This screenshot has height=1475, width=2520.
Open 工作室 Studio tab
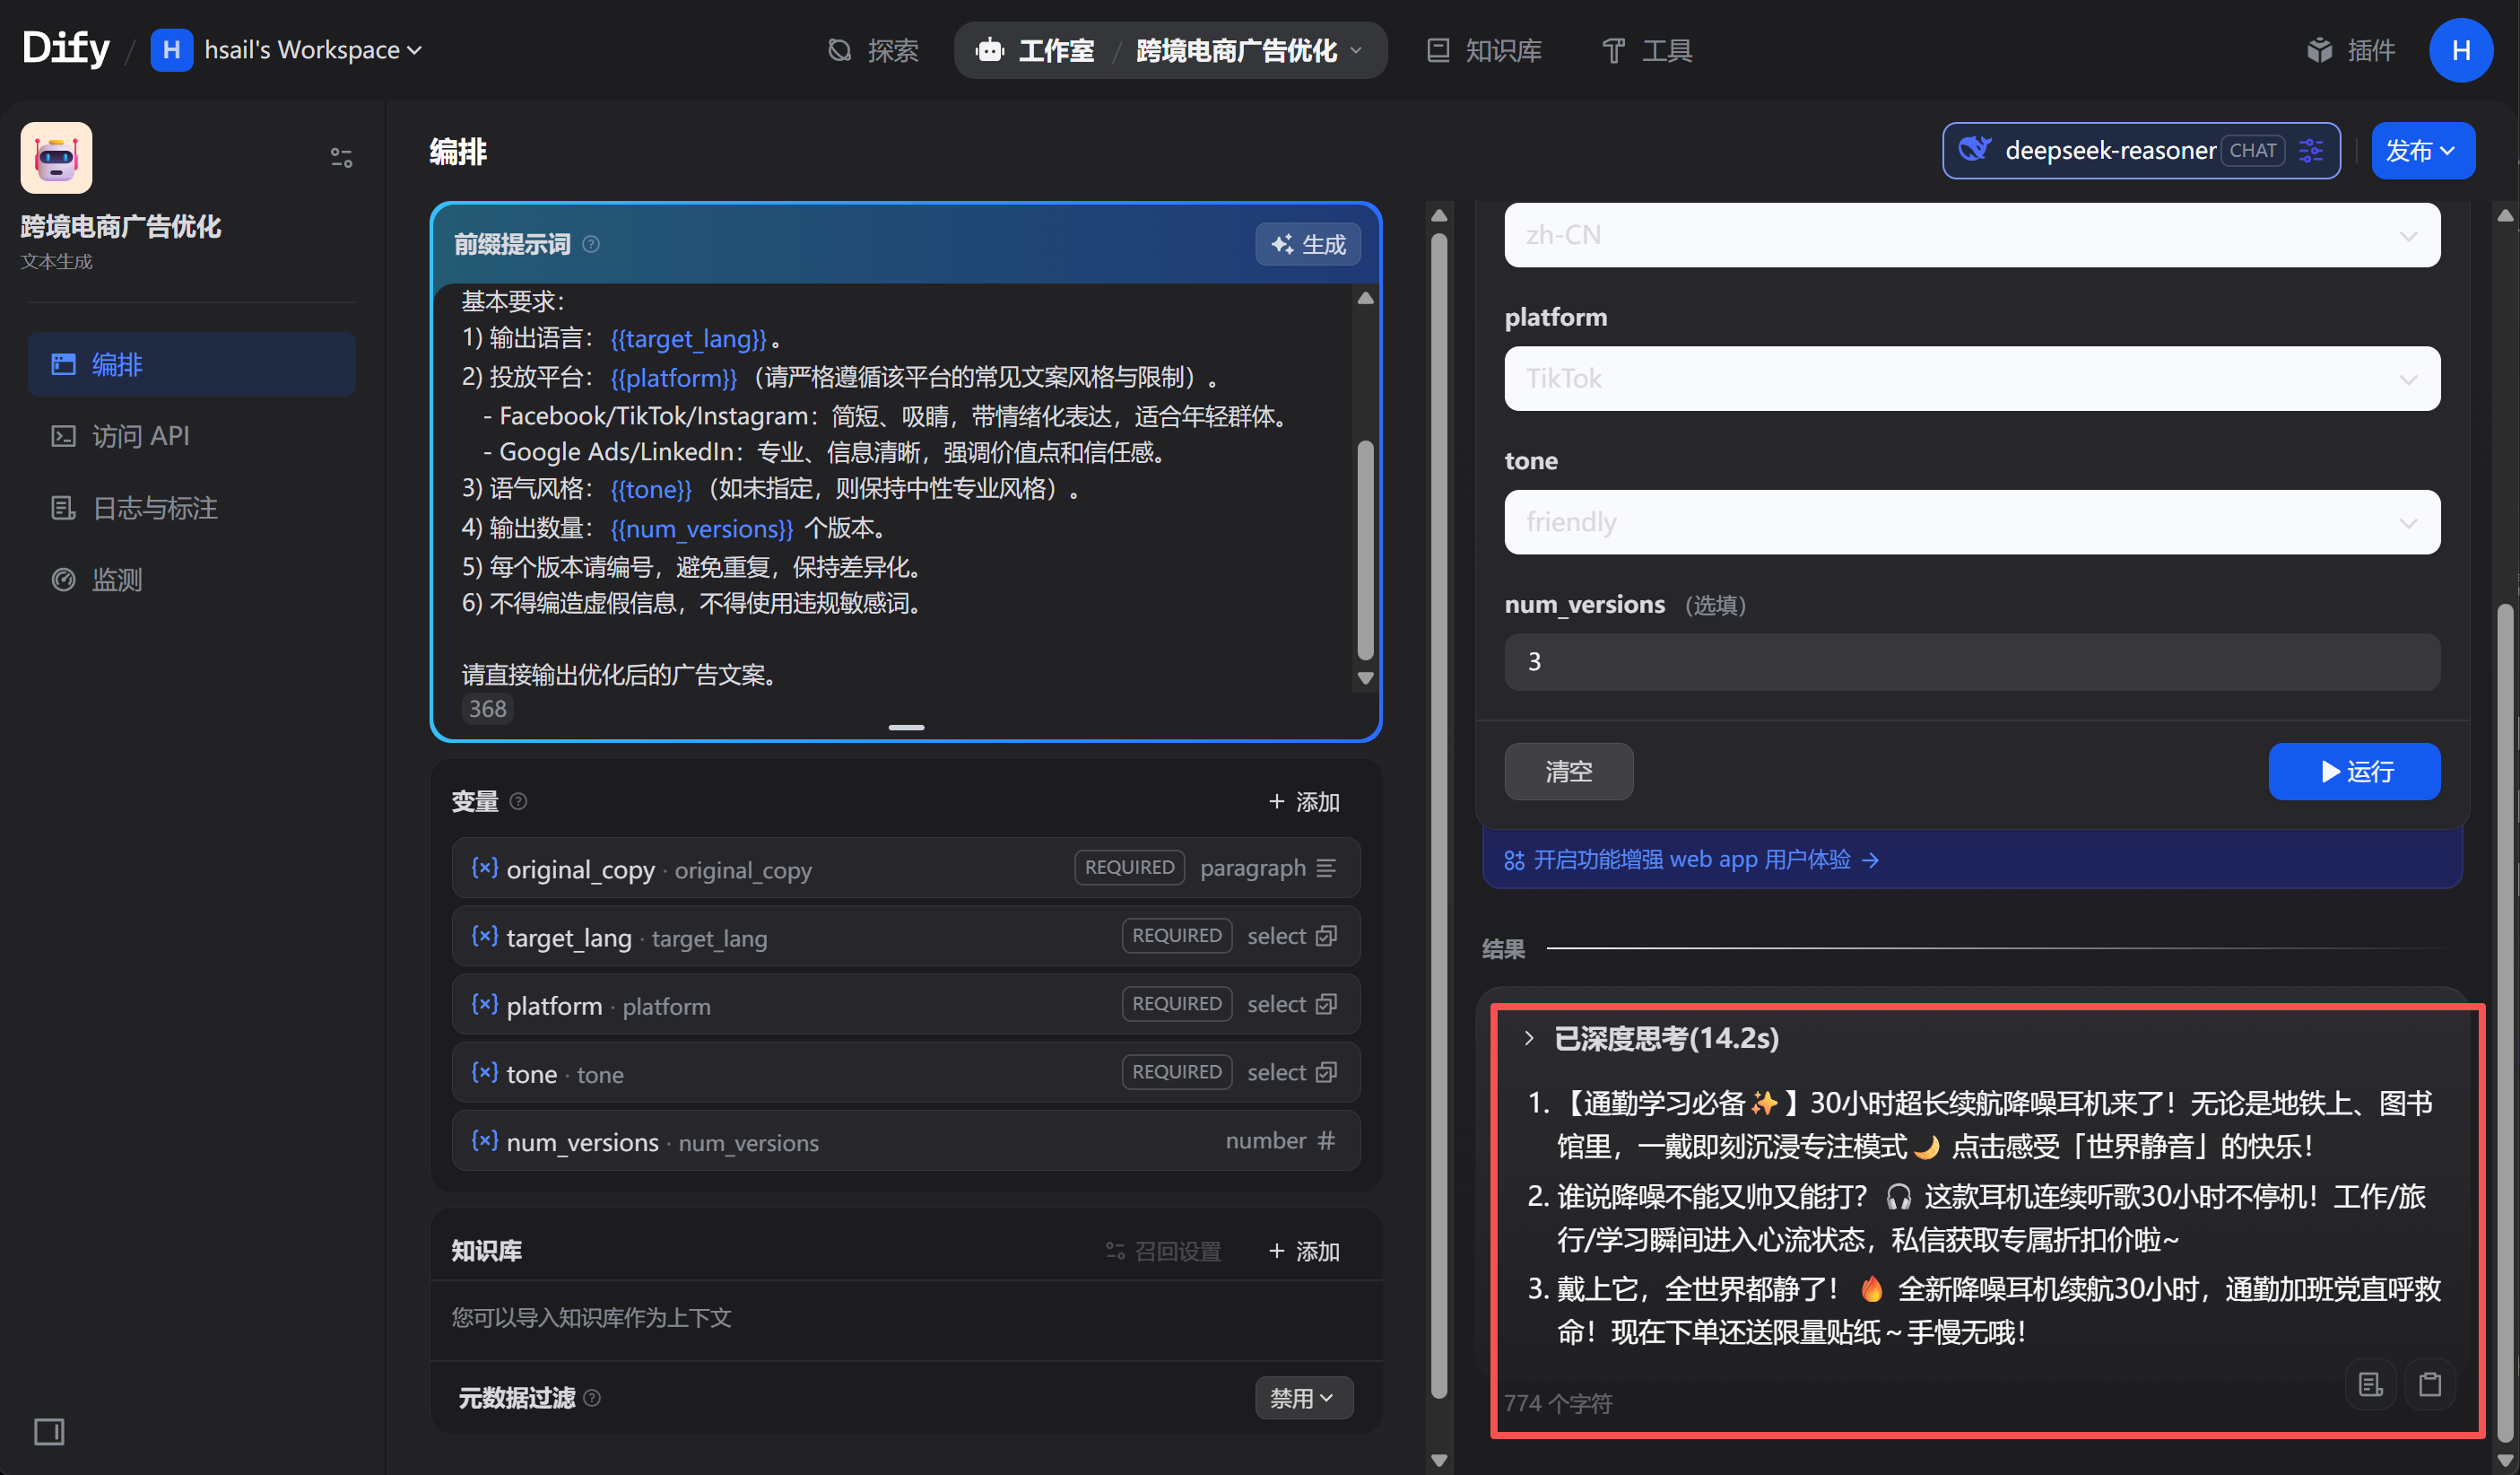click(x=1035, y=50)
